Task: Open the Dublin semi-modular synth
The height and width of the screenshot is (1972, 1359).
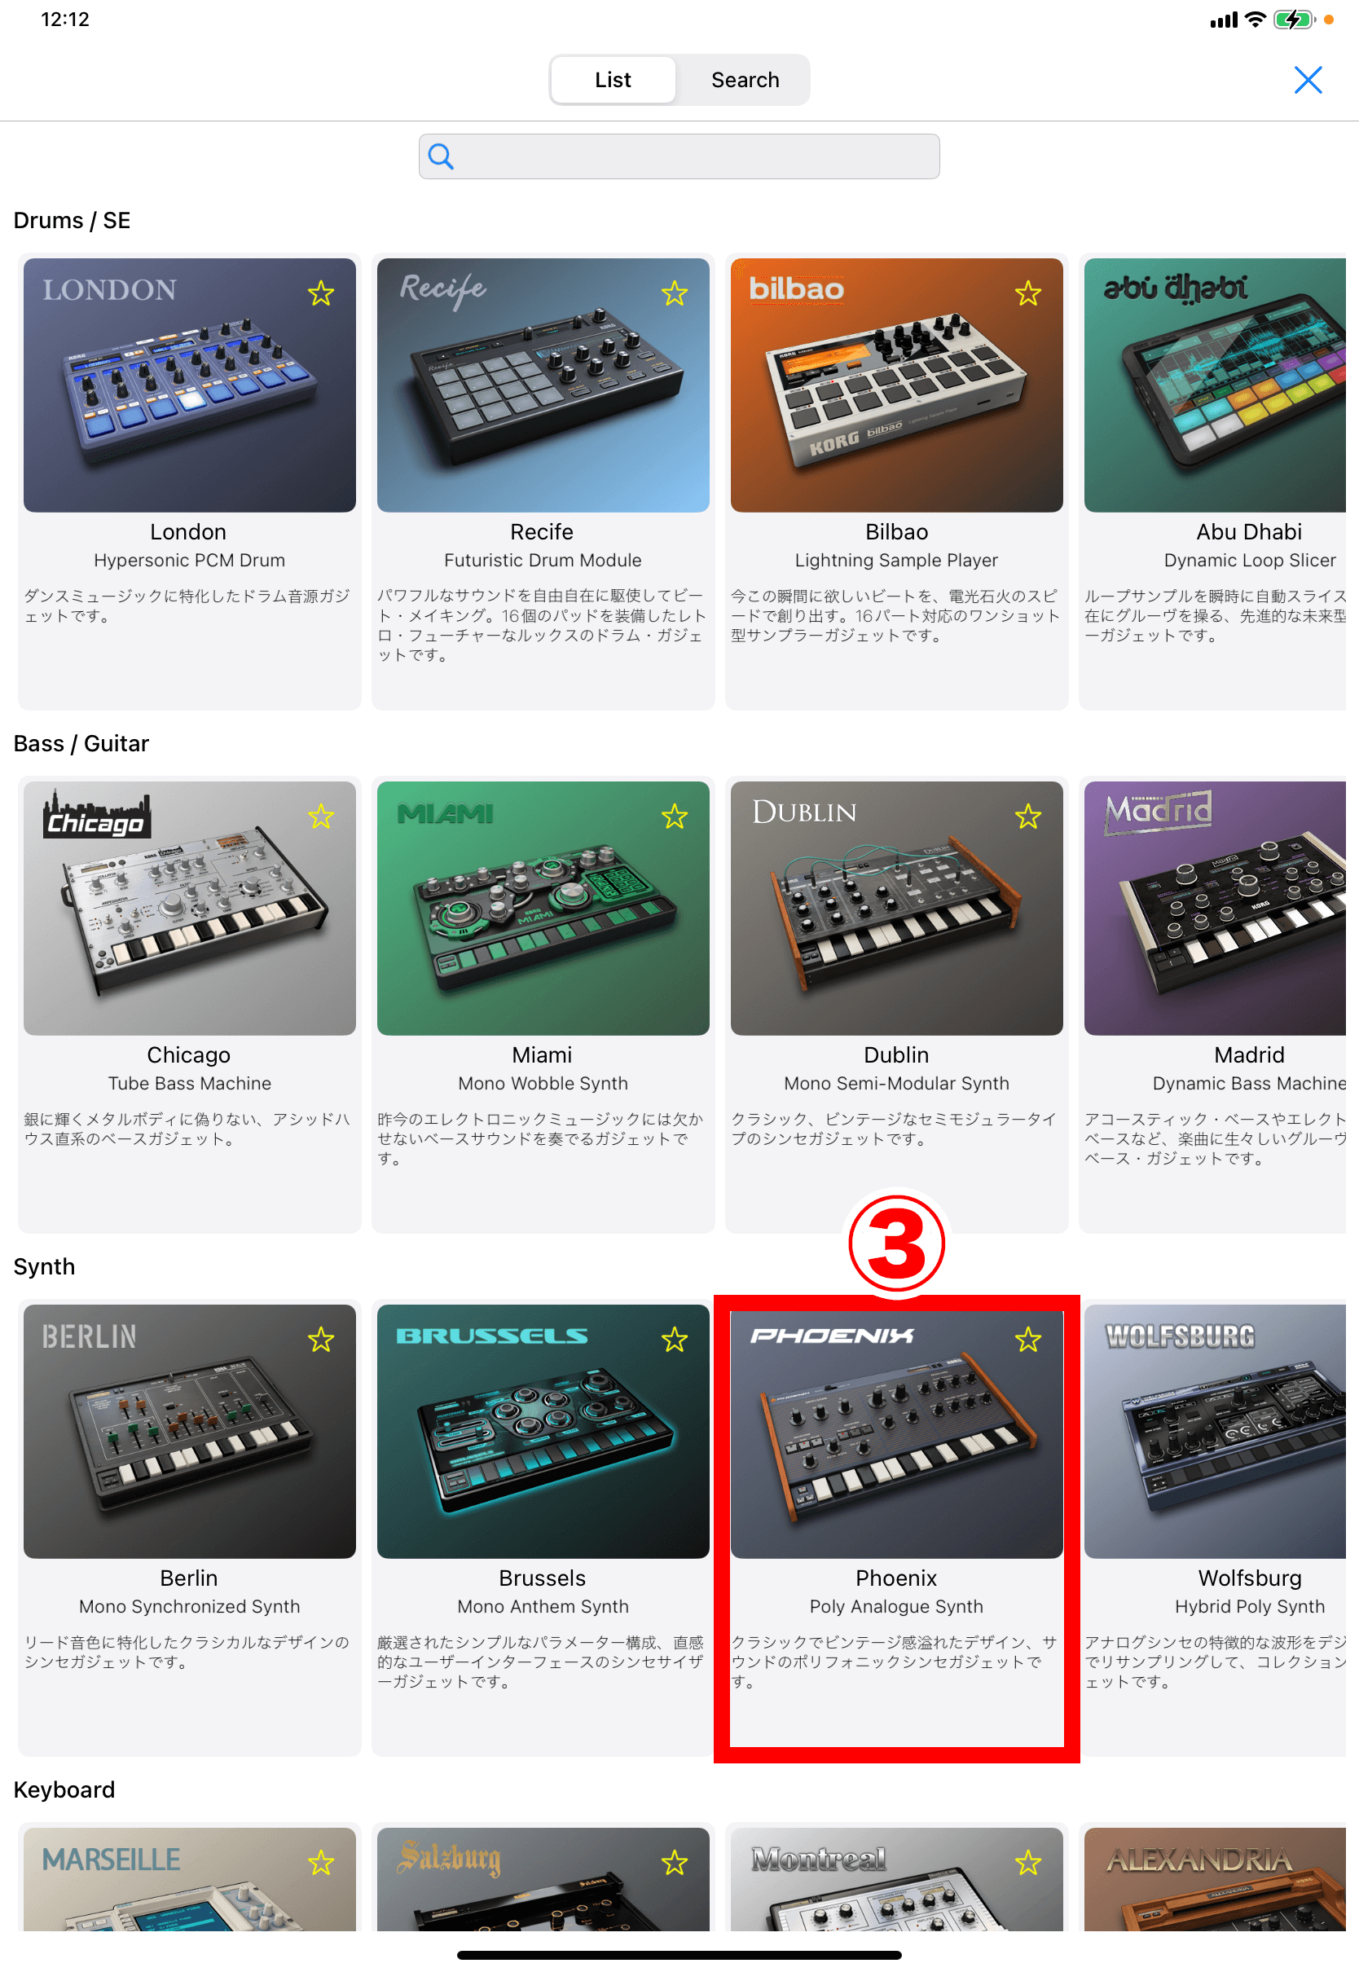Action: [x=895, y=909]
